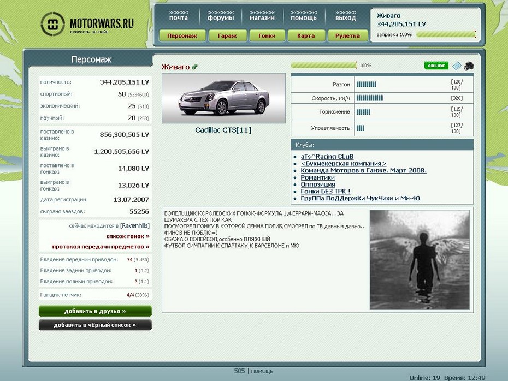Click the 100% progress bar beside Живаго profile name
508x381 pixels.
click(324, 66)
